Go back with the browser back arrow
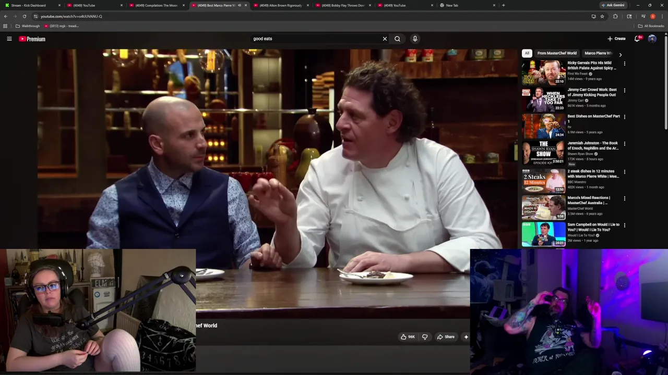Viewport: 668px width, 375px height. pyautogui.click(x=6, y=16)
